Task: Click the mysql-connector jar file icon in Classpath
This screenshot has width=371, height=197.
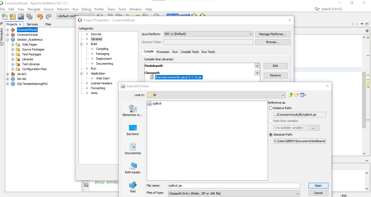Action: tap(152, 77)
